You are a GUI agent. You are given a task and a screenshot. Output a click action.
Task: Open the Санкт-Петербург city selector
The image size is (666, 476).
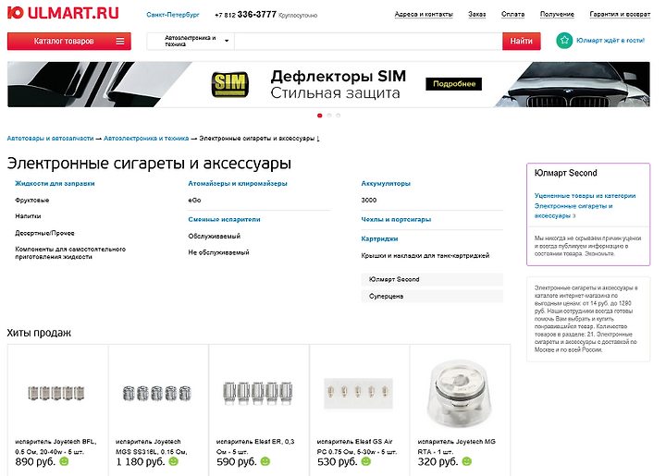(x=173, y=15)
